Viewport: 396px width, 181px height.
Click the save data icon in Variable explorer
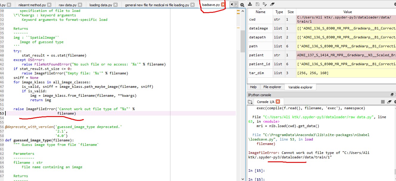[257, 4]
